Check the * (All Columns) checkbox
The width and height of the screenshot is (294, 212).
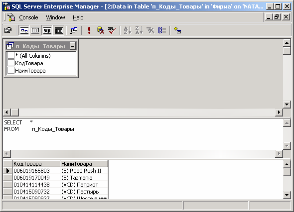(x=11, y=55)
